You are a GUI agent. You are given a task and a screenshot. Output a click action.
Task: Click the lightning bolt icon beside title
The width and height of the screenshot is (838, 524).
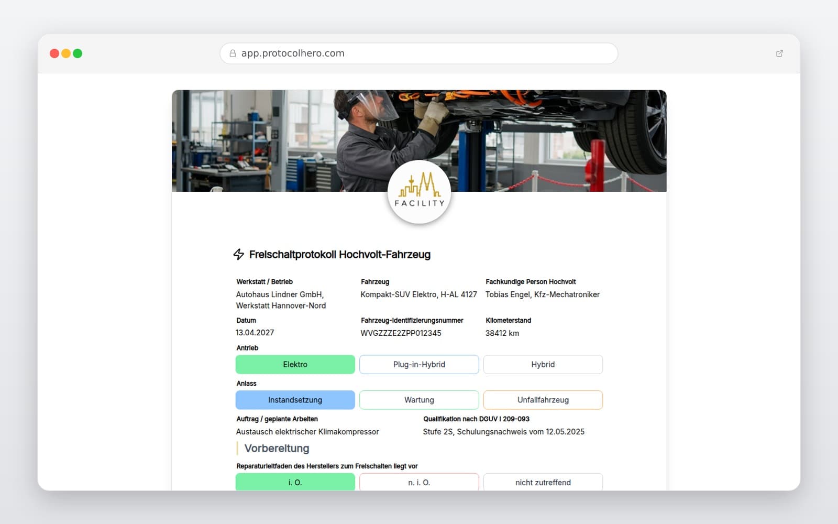pyautogui.click(x=238, y=254)
